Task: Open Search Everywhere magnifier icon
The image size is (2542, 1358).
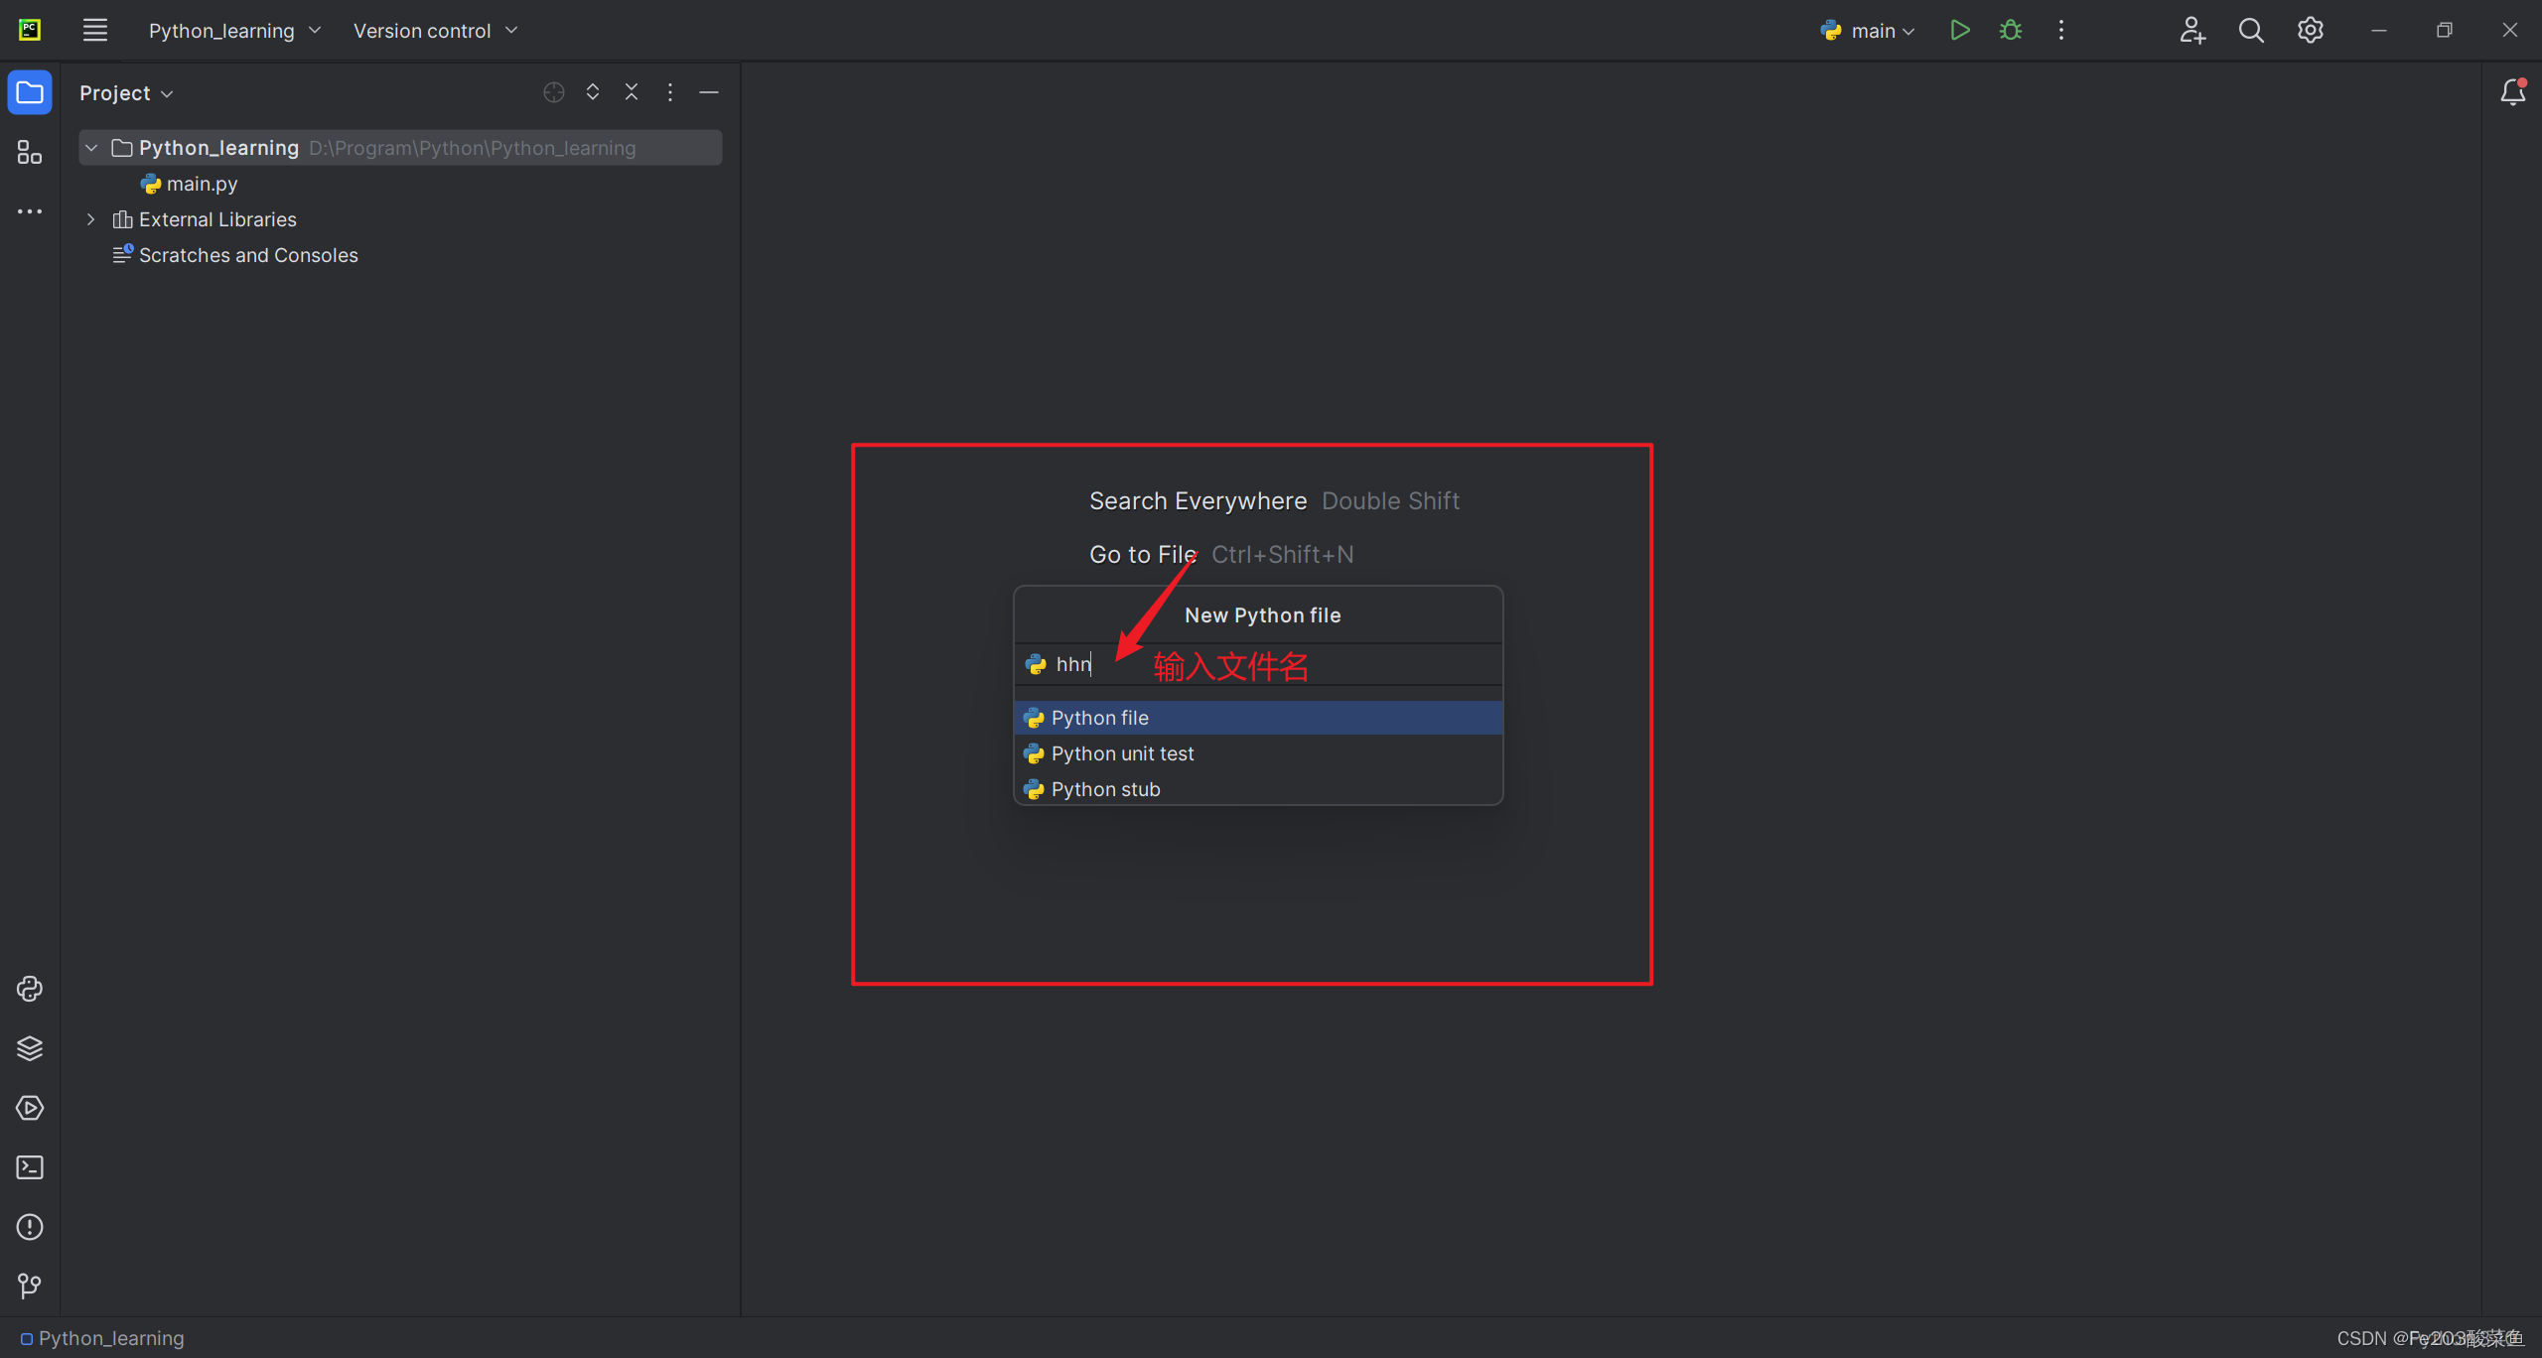Action: 2251,30
